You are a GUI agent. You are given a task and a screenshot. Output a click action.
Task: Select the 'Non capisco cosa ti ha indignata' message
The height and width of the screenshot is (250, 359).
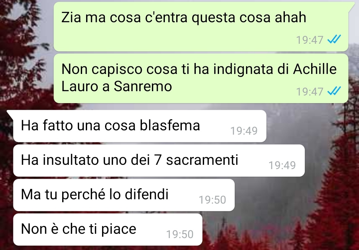(201, 78)
